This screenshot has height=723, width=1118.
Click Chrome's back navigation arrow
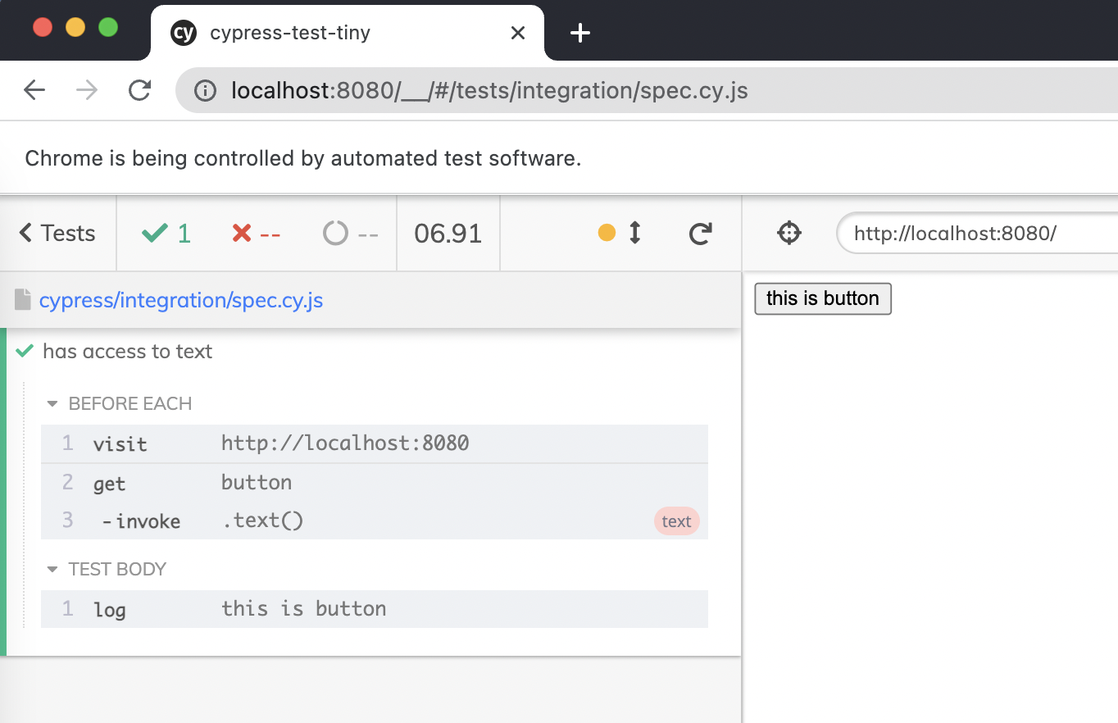tap(34, 90)
